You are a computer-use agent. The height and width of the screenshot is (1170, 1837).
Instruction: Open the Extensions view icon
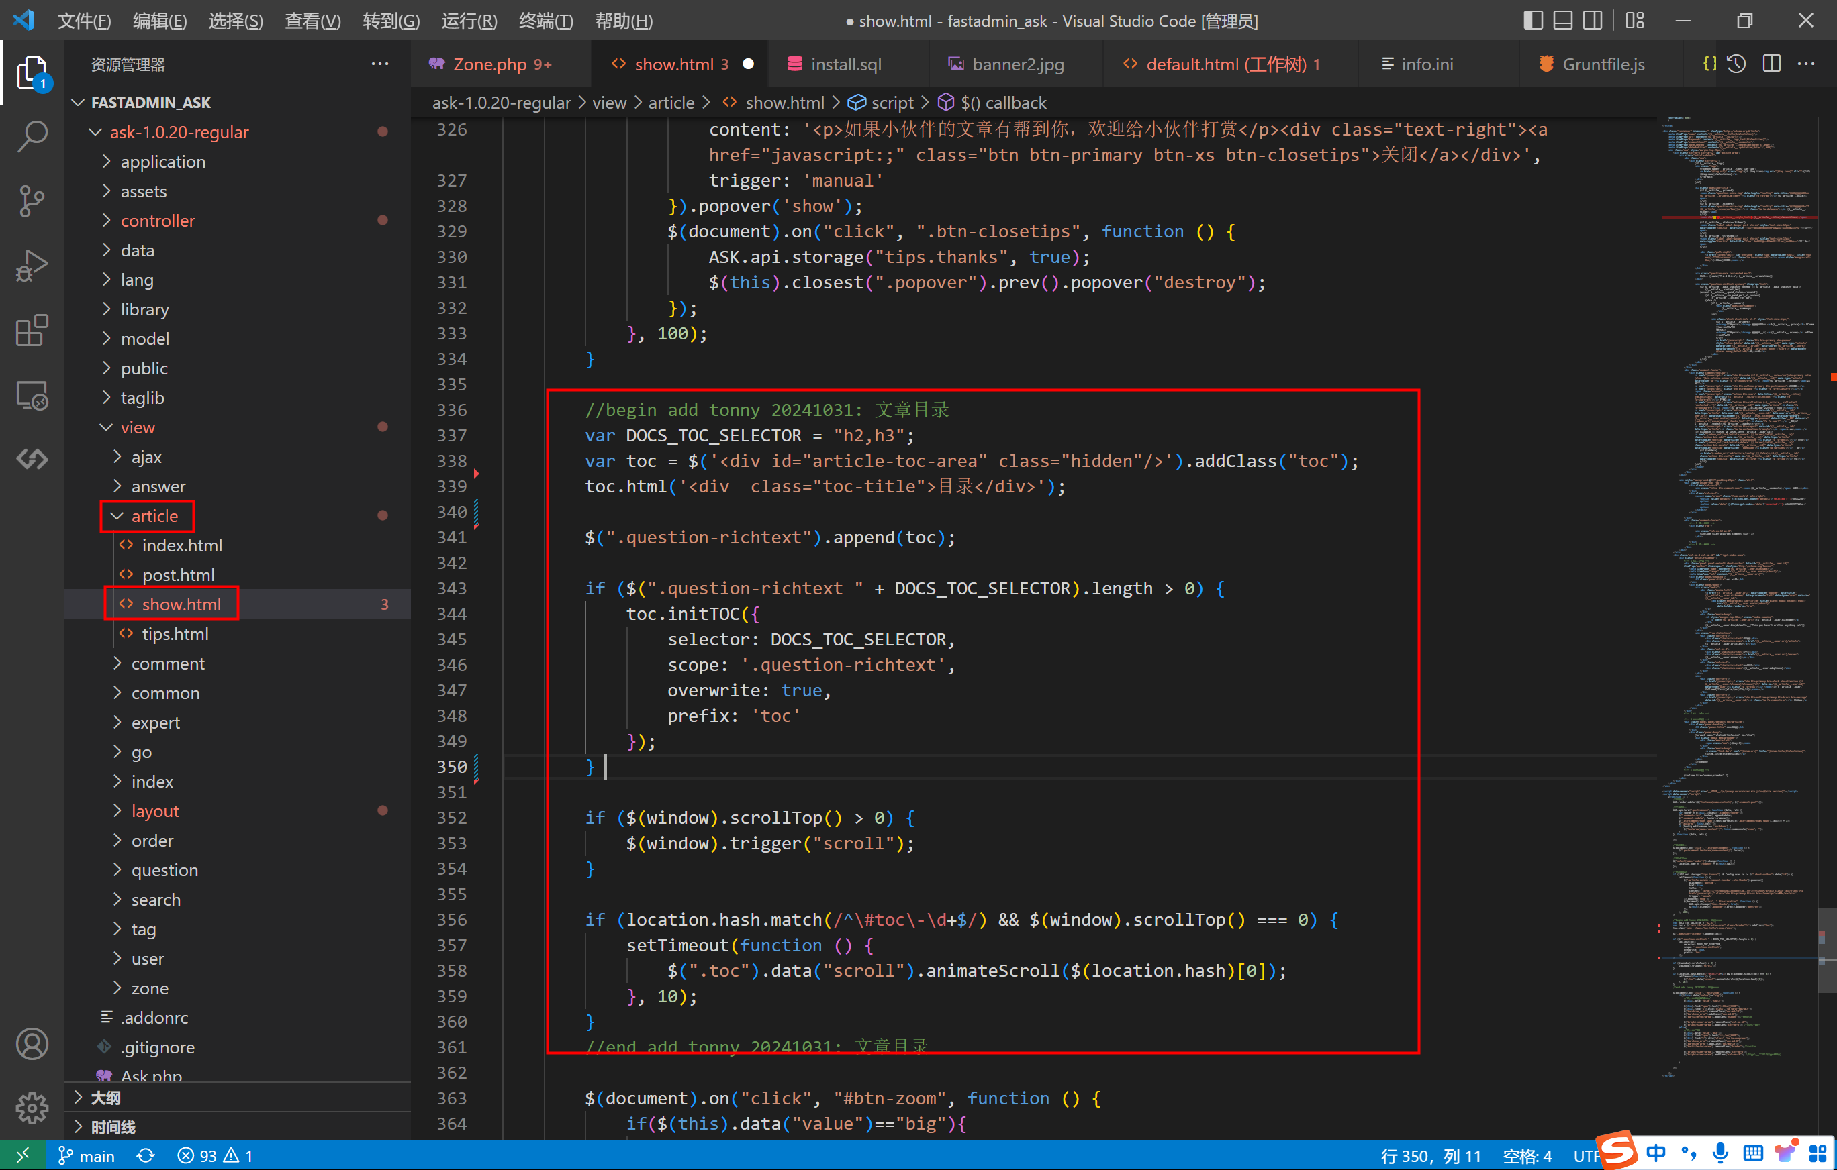[x=32, y=331]
